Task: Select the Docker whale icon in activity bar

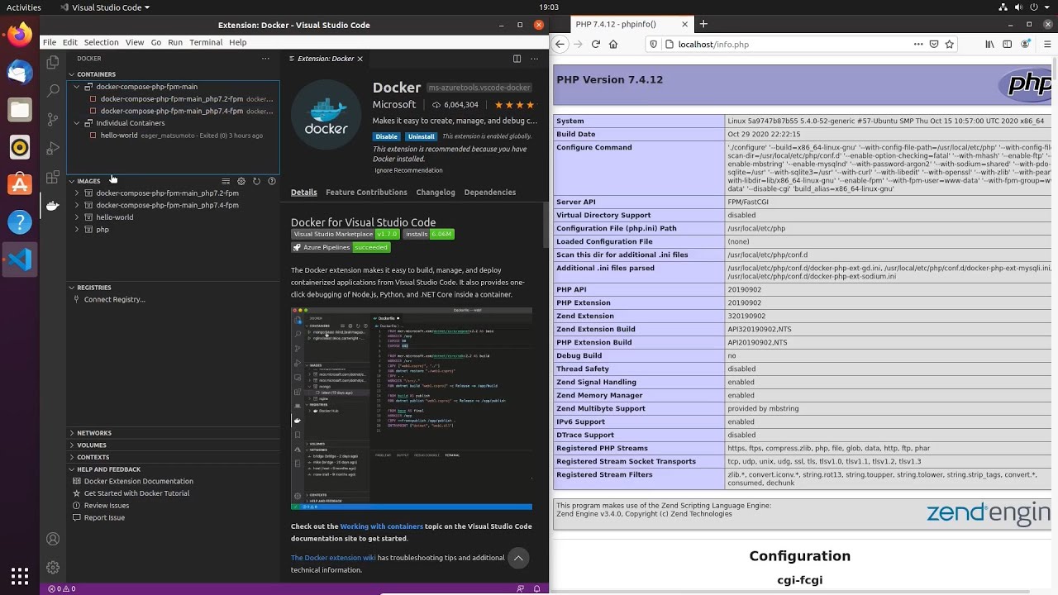Action: point(53,206)
